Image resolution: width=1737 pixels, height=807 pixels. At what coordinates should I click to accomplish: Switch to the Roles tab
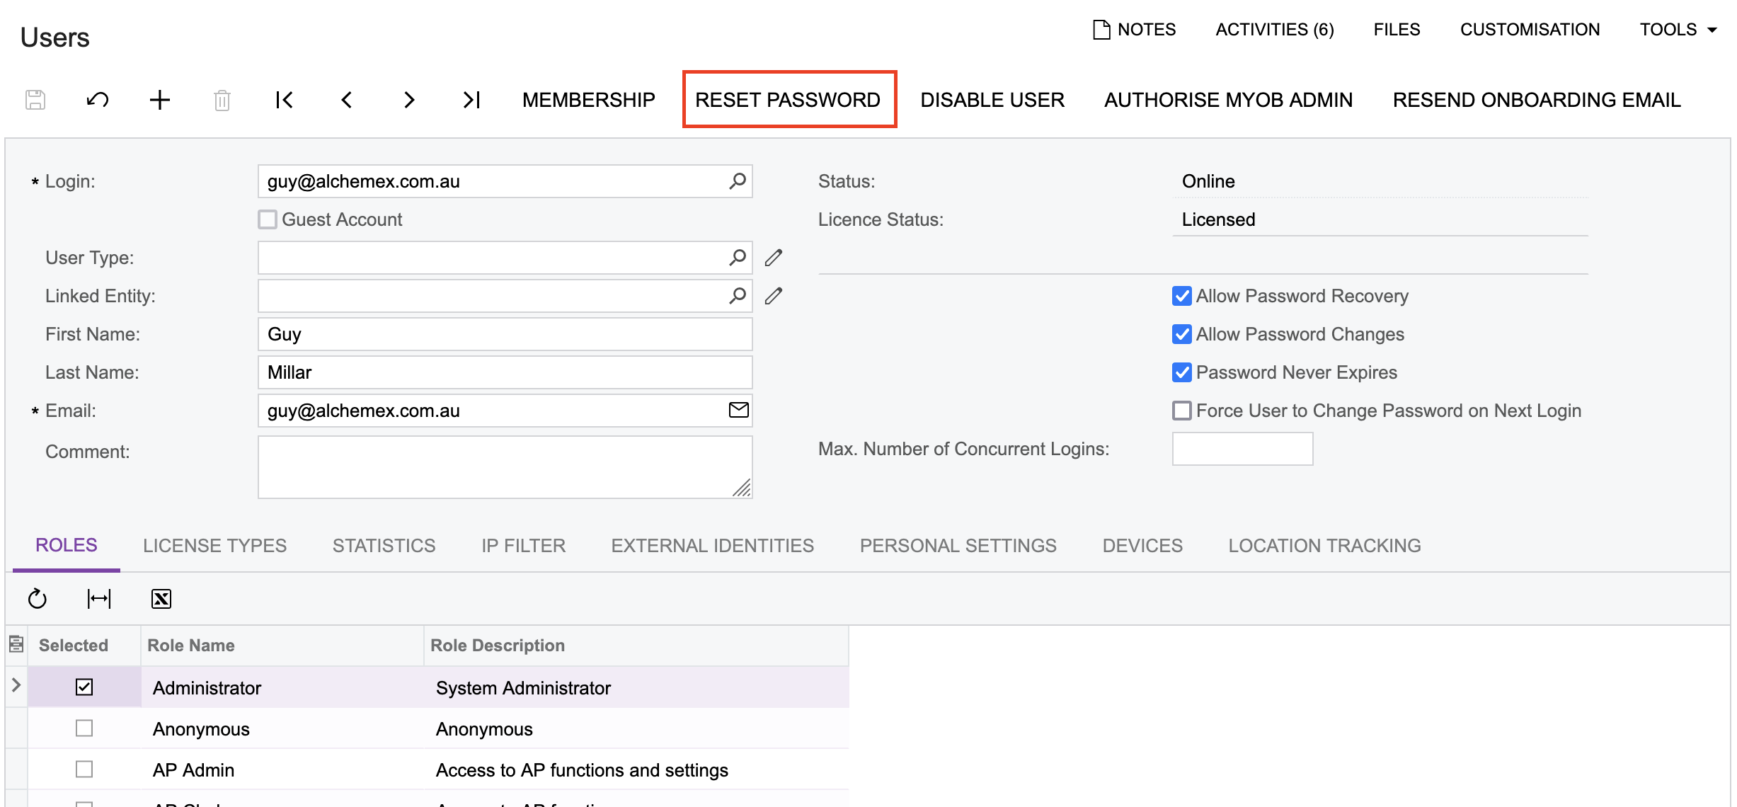(67, 545)
